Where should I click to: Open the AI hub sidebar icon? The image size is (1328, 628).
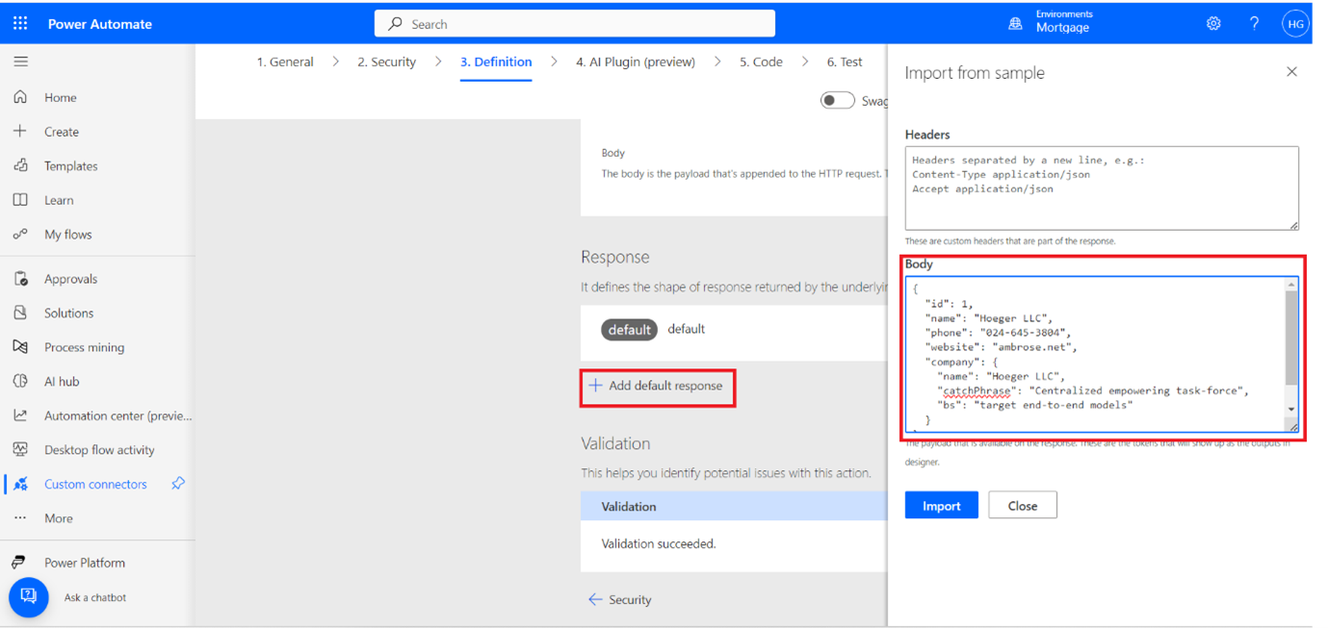click(20, 381)
